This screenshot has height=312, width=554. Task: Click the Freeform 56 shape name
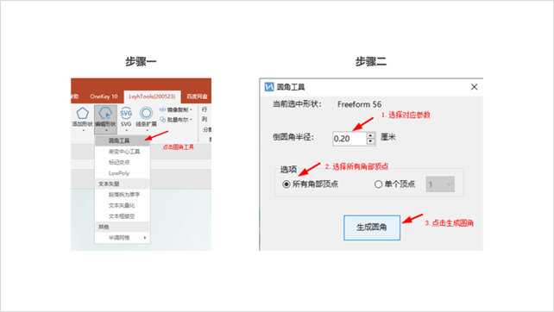359,104
